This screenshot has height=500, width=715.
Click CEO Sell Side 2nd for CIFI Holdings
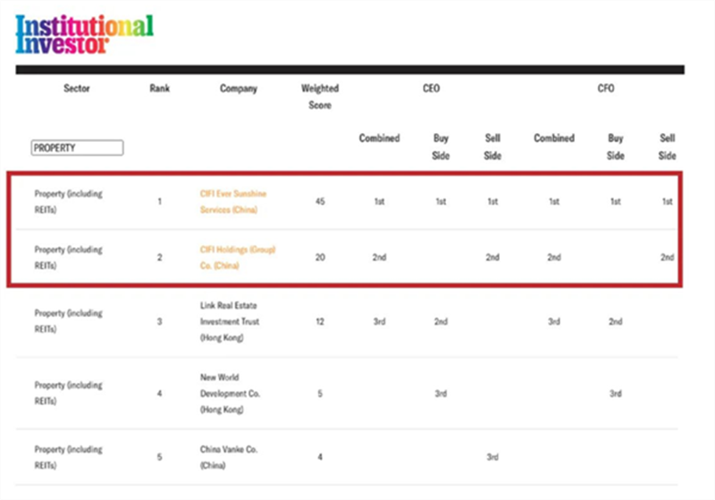(492, 257)
